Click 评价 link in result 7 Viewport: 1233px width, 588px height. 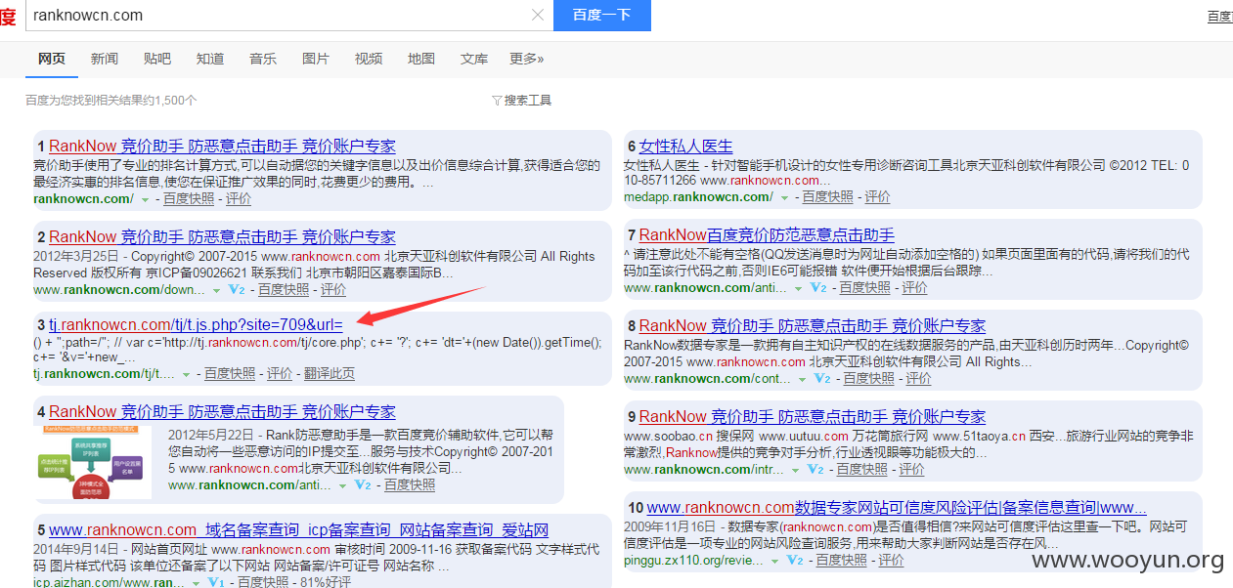point(915,287)
